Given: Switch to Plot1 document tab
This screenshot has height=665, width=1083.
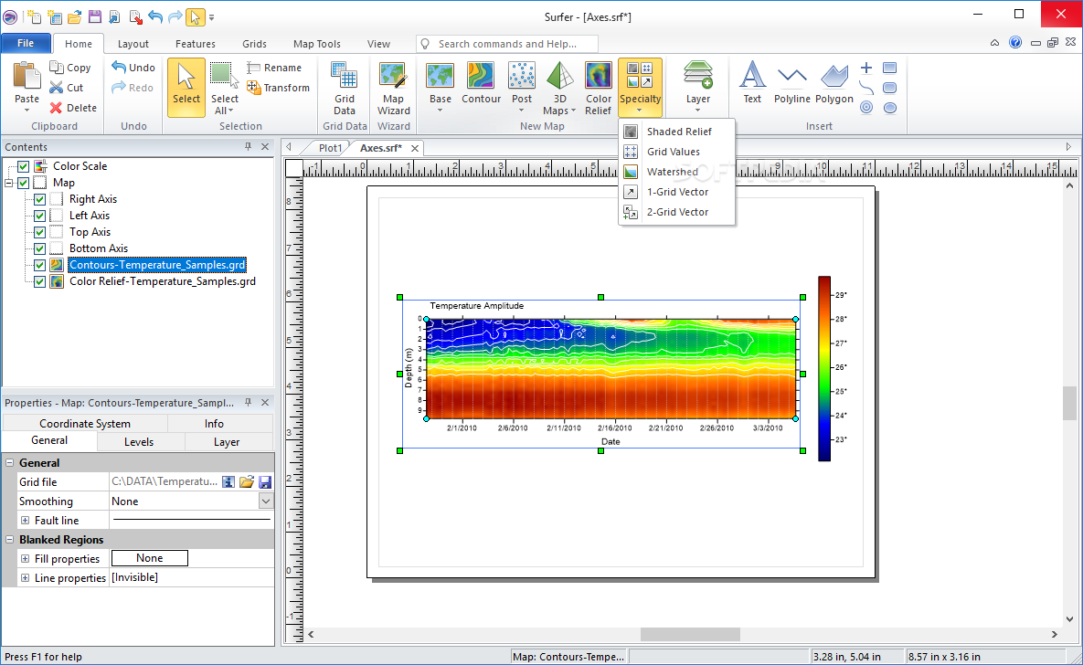Looking at the screenshot, I should point(330,148).
